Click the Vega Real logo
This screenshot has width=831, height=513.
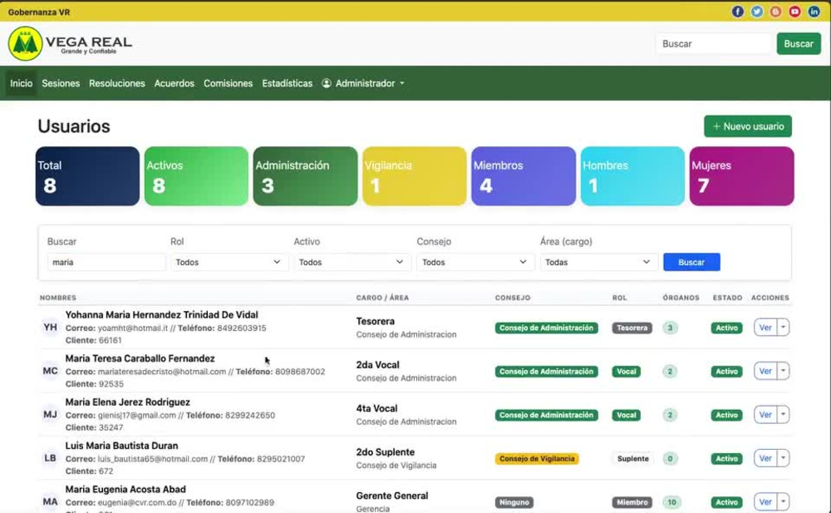tap(70, 43)
